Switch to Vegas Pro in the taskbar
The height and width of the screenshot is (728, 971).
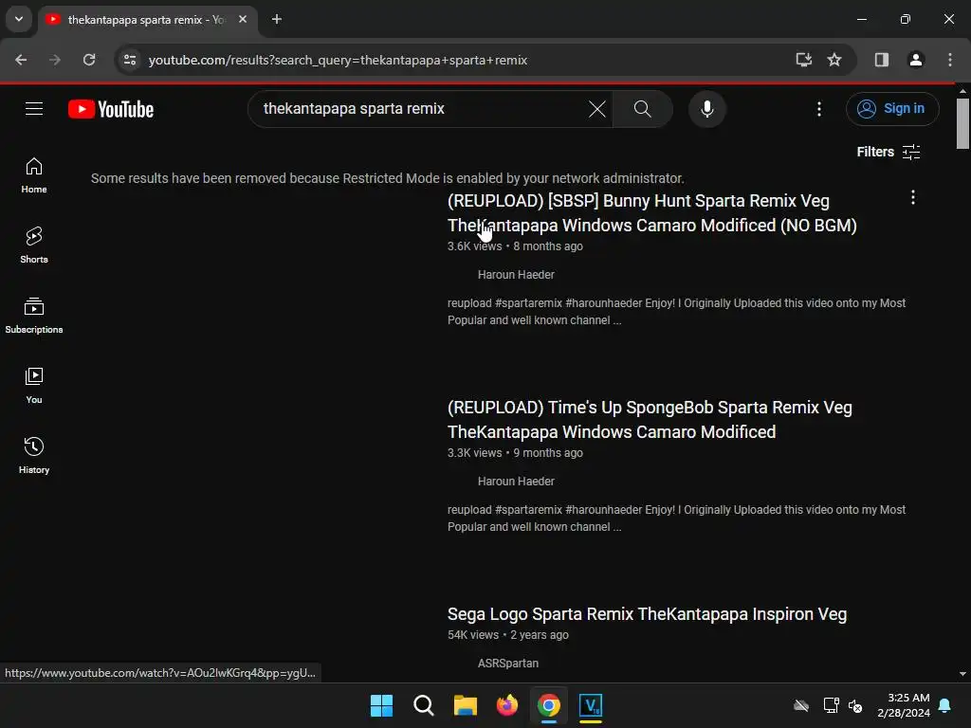tap(591, 705)
